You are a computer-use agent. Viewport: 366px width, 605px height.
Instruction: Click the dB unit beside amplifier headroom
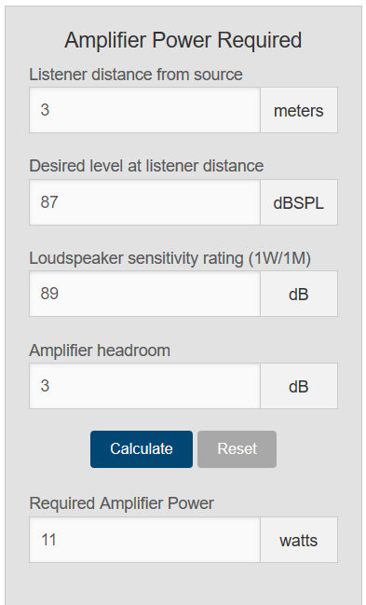(x=299, y=386)
